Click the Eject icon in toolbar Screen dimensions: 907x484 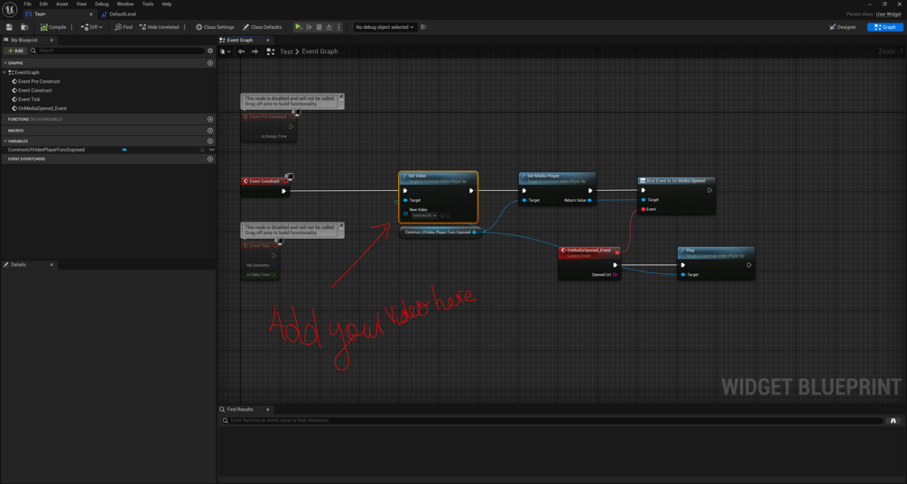[329, 27]
